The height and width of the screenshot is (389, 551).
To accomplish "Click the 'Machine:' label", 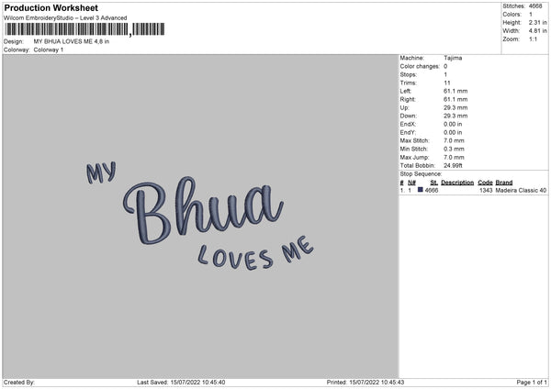I will pyautogui.click(x=411, y=58).
